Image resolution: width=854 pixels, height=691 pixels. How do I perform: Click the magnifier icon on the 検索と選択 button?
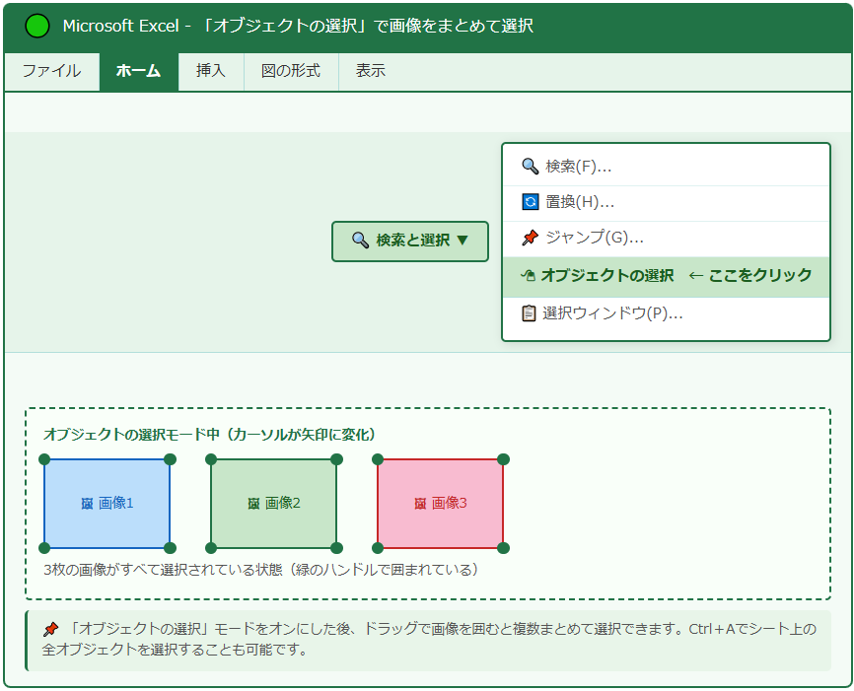(x=360, y=241)
